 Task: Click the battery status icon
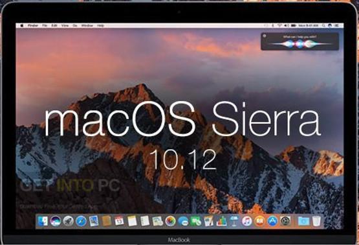[293, 26]
